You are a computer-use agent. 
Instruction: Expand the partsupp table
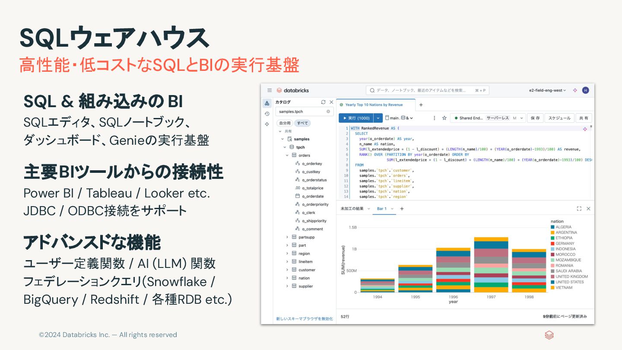tap(287, 237)
